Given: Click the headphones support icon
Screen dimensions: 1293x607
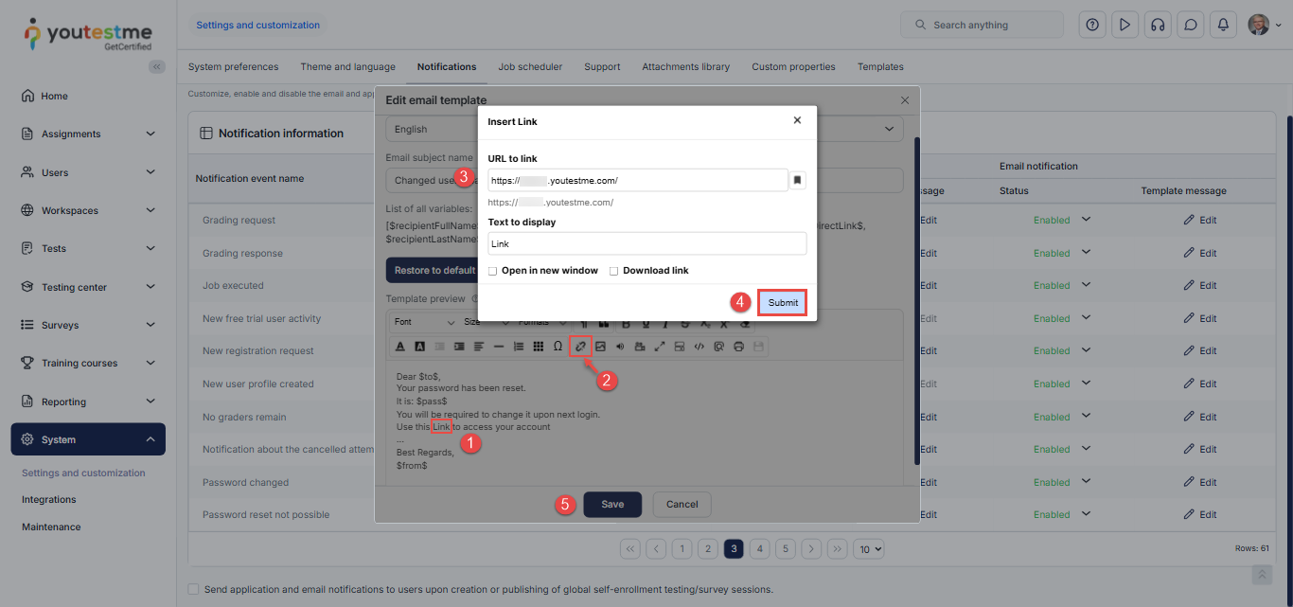Looking at the screenshot, I should pos(1157,25).
